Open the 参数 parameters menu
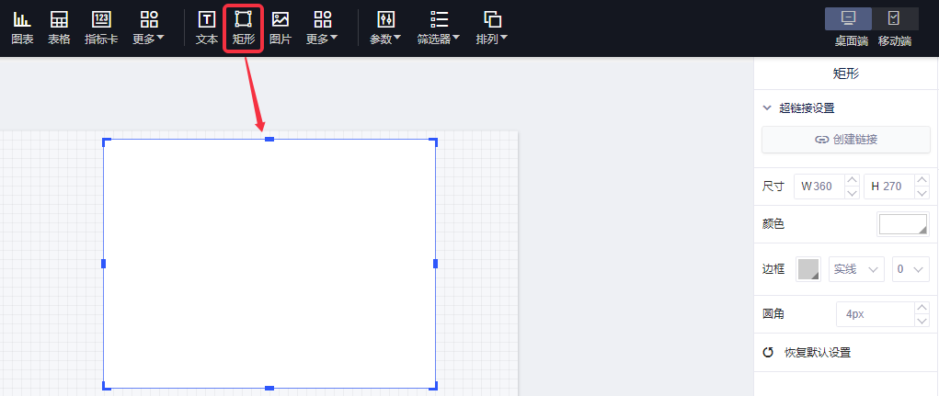 (x=385, y=28)
